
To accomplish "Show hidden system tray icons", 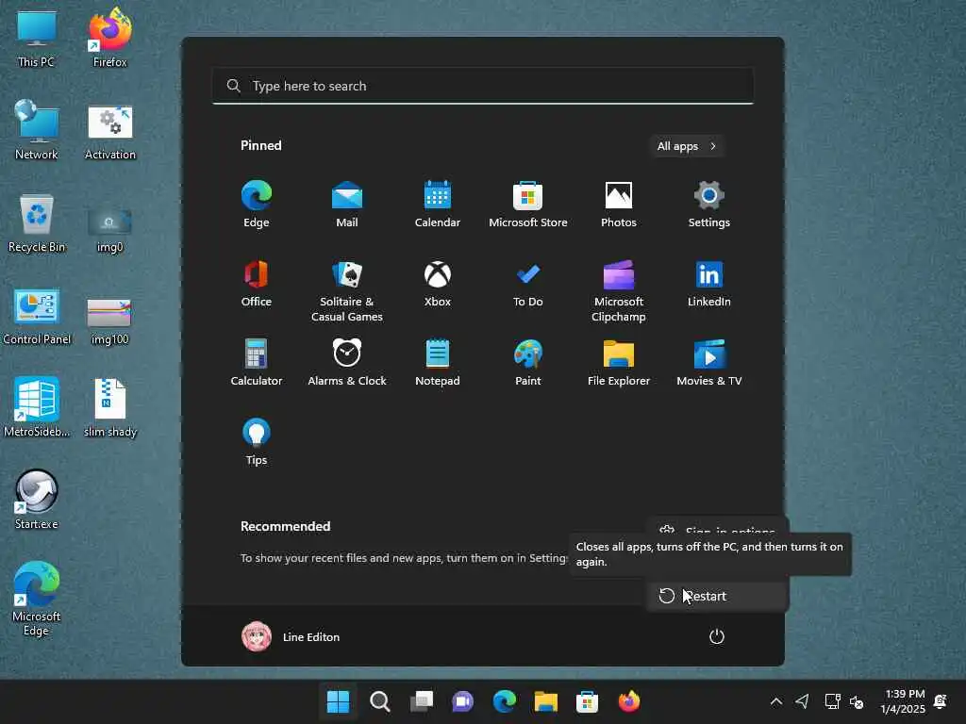I will [x=776, y=701].
